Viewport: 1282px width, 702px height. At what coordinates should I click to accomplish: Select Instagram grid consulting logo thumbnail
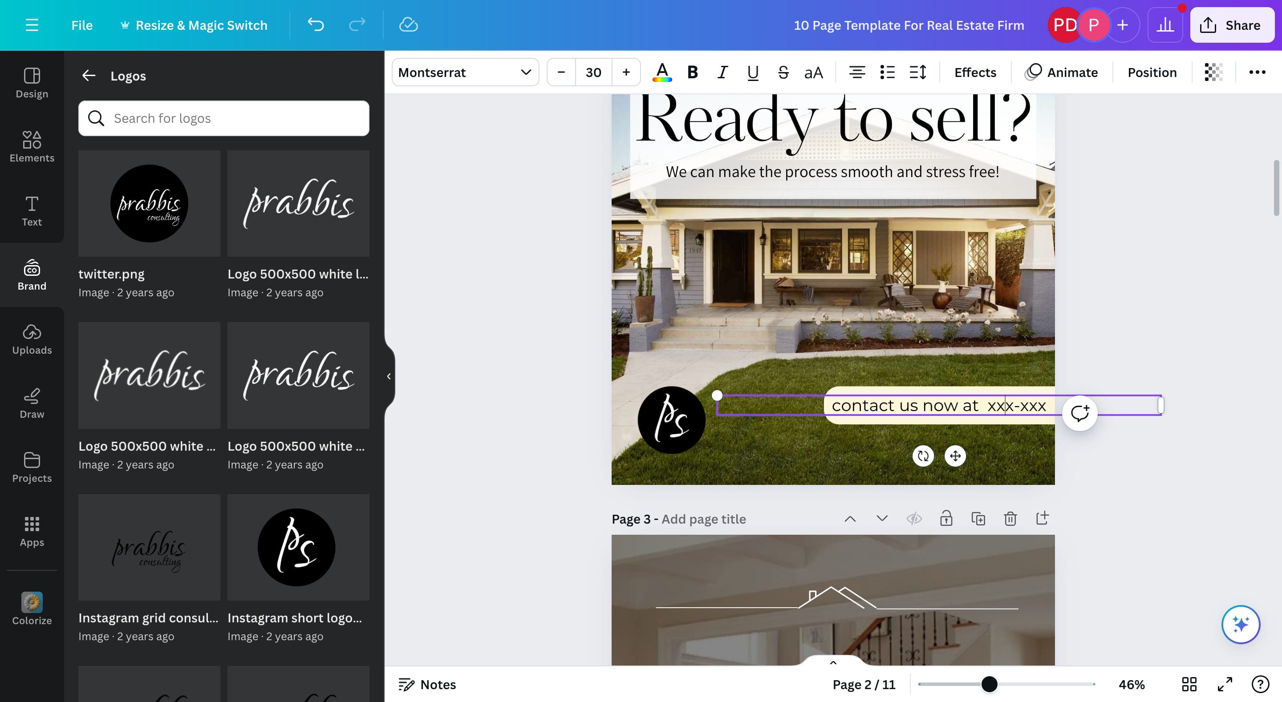149,547
